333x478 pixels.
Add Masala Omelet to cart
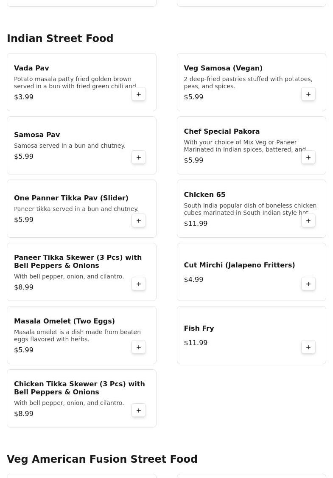pyautogui.click(x=139, y=347)
